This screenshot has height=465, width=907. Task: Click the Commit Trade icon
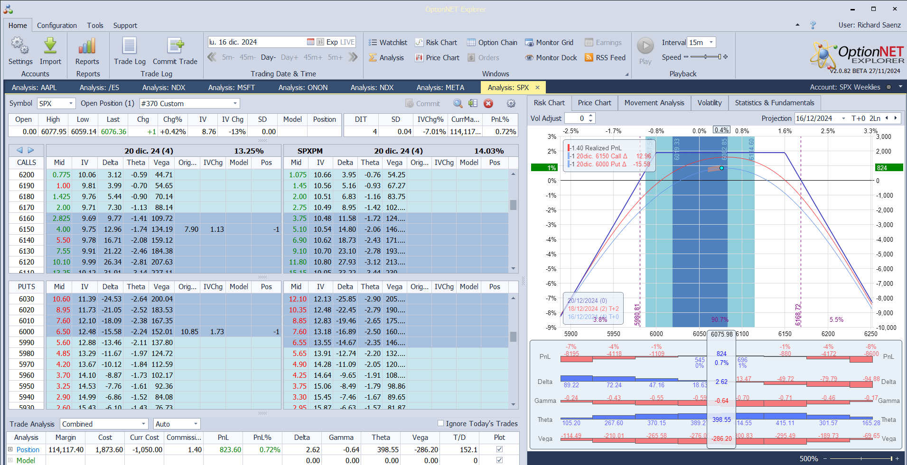175,46
